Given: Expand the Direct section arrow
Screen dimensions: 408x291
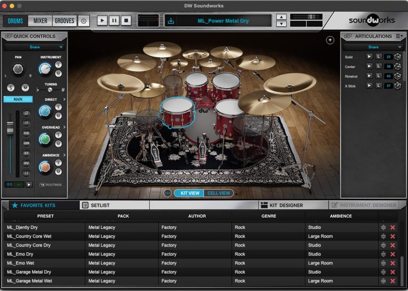Looking at the screenshot, I should click(64, 100).
